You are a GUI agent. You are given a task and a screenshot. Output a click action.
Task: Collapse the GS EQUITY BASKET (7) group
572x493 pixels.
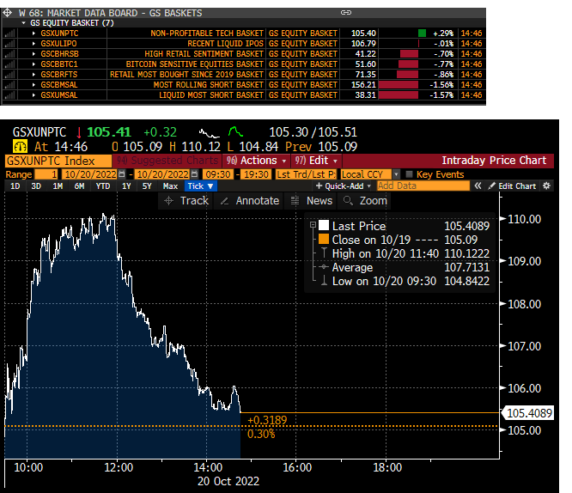click(x=24, y=23)
